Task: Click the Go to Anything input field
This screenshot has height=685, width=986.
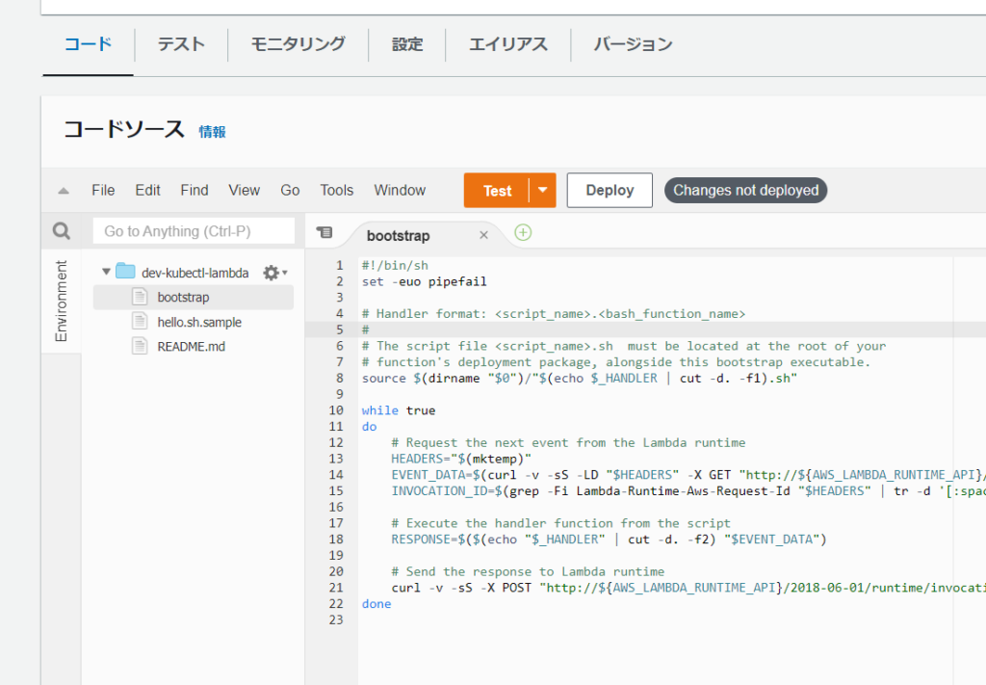Action: click(x=193, y=231)
